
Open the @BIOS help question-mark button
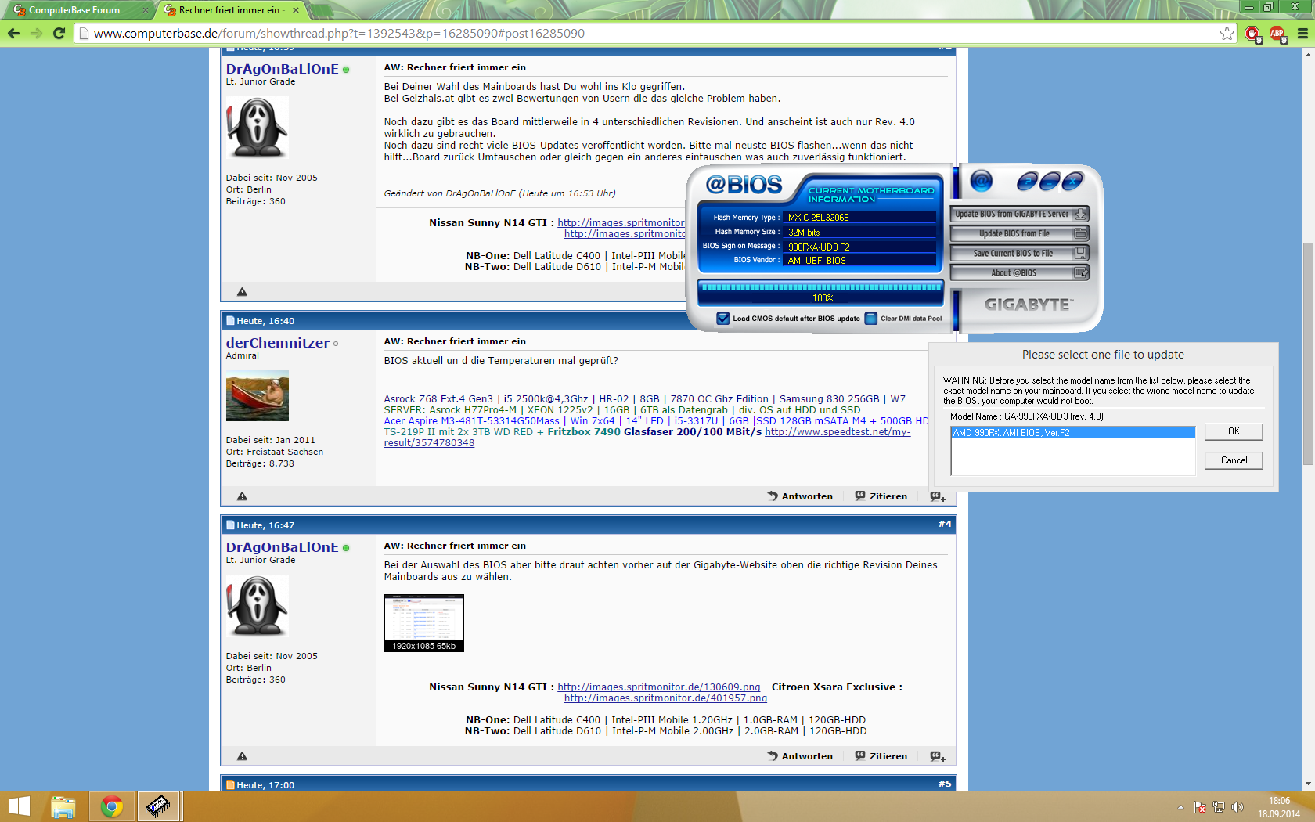[x=1027, y=182]
